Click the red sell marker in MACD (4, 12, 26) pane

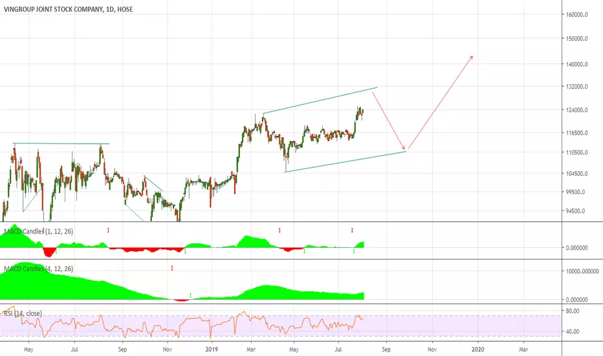tap(172, 268)
